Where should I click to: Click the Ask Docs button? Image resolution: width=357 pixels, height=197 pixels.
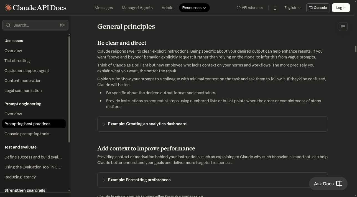tap(328, 184)
